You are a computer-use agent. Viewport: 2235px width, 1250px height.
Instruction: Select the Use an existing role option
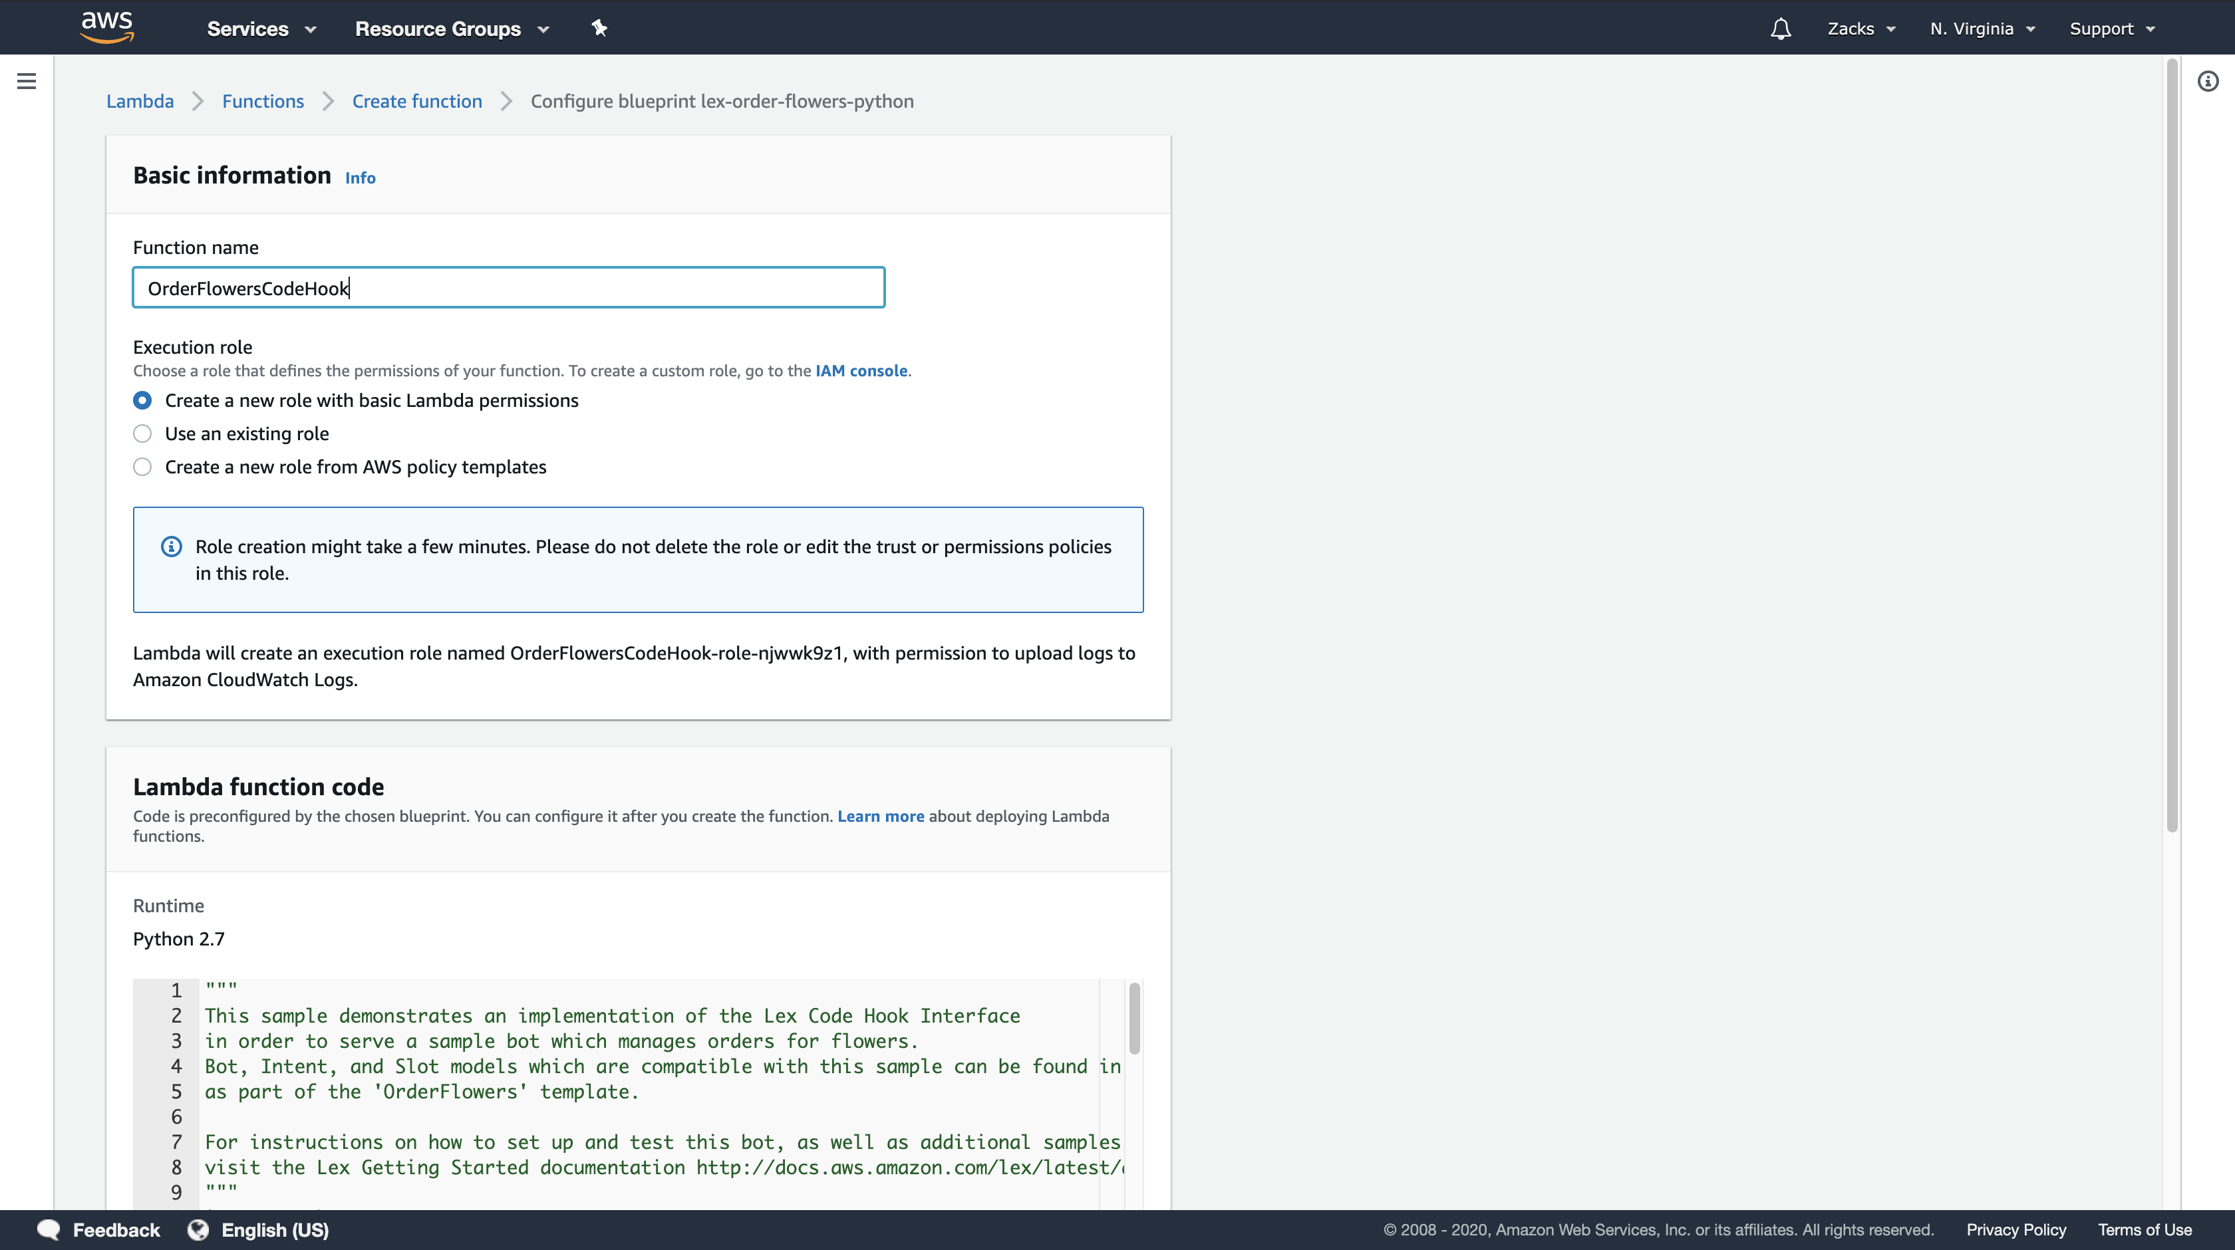142,434
